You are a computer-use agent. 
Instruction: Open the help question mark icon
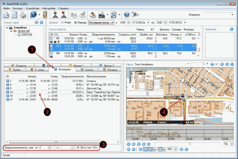click(x=126, y=15)
